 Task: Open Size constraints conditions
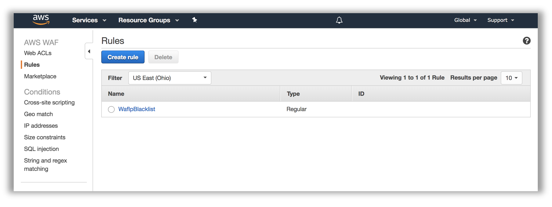(x=45, y=137)
